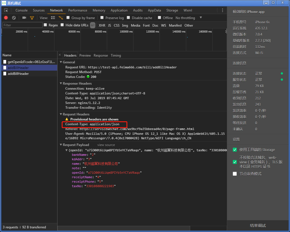
Task: Collapse the Request Payload section
Action: [61, 145]
